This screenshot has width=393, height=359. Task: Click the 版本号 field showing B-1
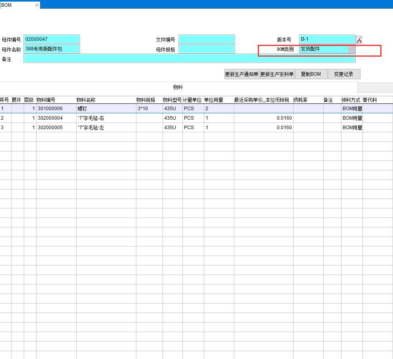point(327,39)
